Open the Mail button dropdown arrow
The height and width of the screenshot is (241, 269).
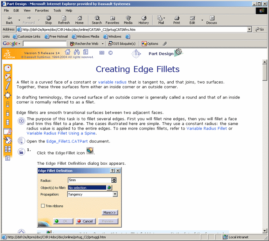(164, 18)
